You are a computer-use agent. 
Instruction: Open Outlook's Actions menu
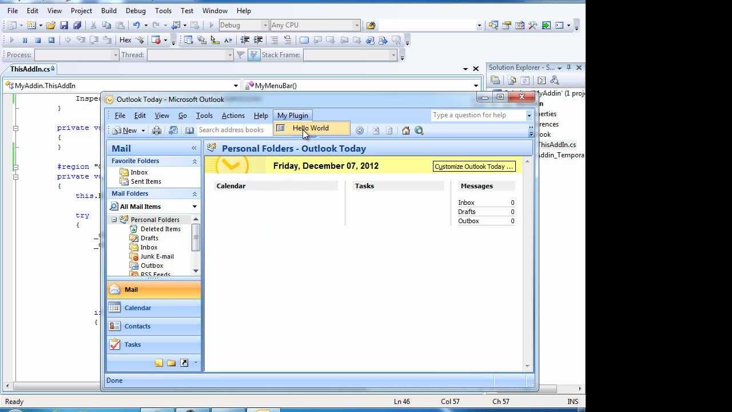(x=233, y=116)
